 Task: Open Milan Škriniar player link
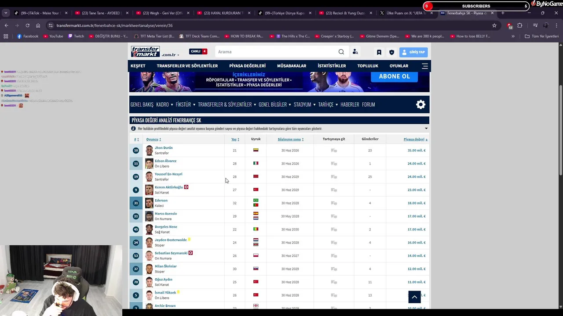pyautogui.click(x=166, y=266)
